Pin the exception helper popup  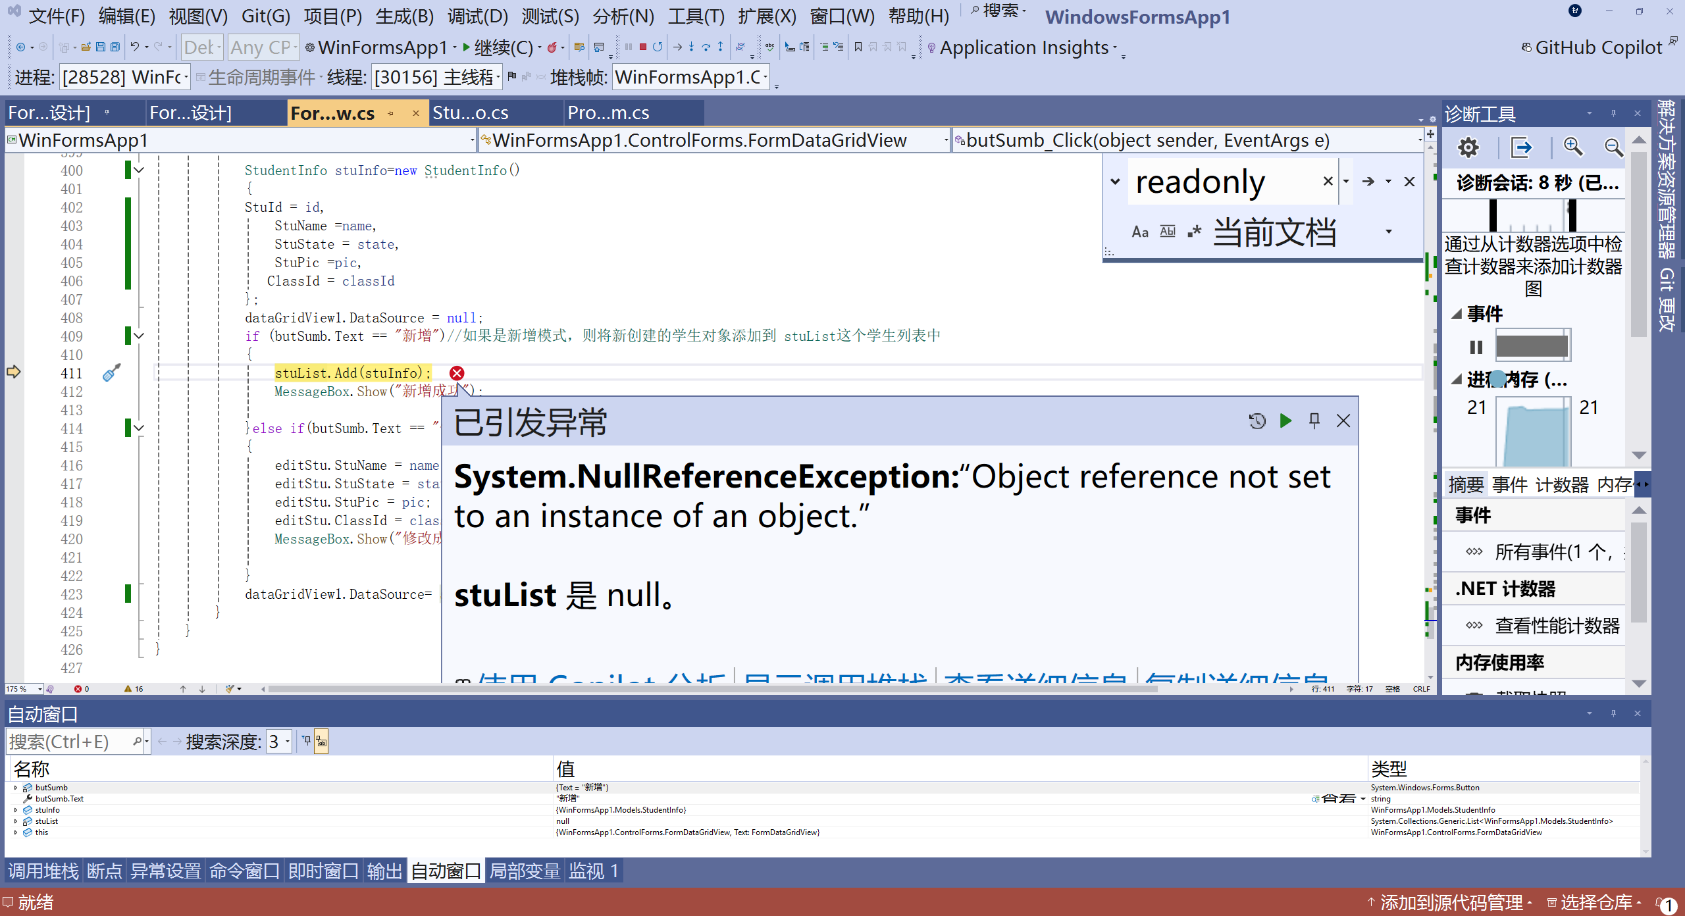pos(1314,420)
